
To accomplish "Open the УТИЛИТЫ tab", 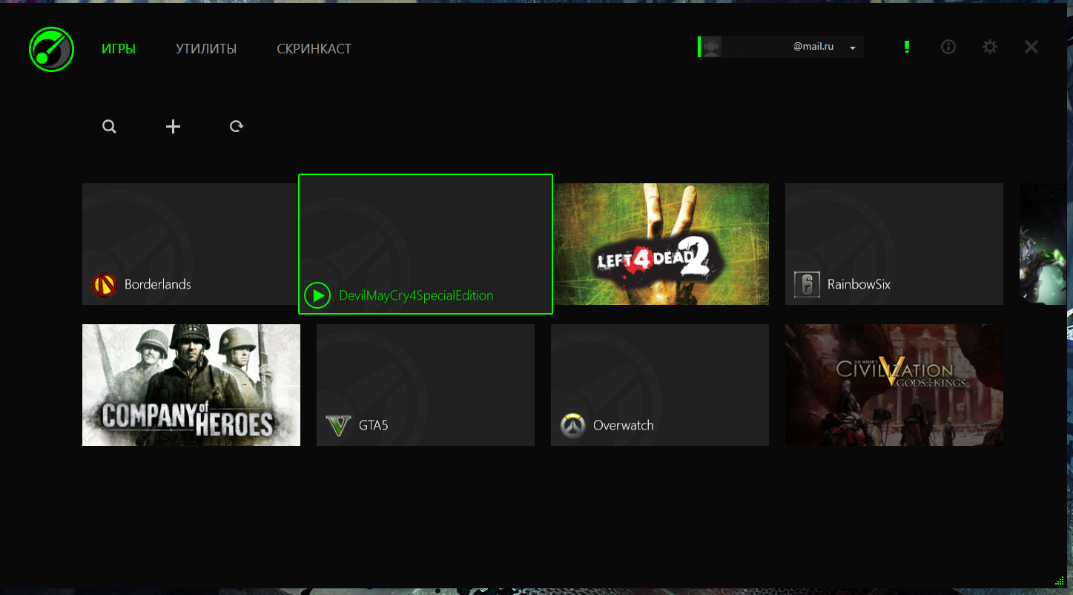I will click(x=206, y=49).
